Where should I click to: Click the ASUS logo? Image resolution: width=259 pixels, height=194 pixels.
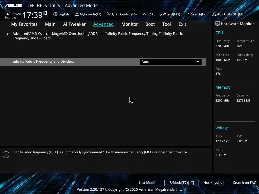tap(13, 6)
